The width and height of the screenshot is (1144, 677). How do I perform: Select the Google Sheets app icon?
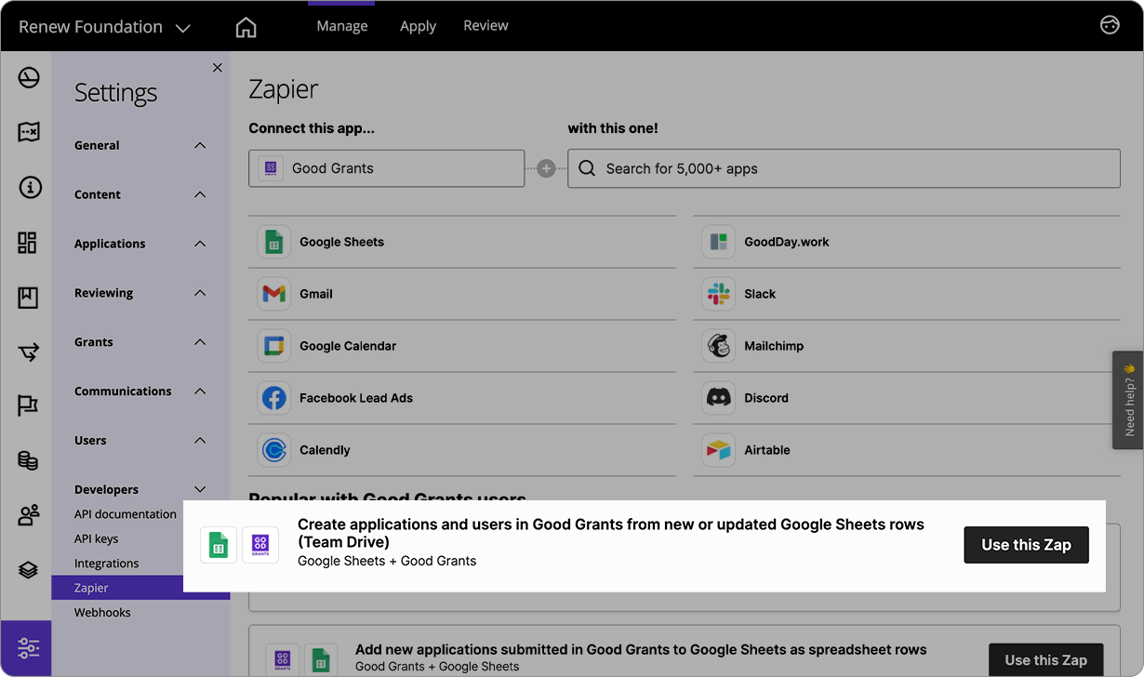pyautogui.click(x=273, y=241)
